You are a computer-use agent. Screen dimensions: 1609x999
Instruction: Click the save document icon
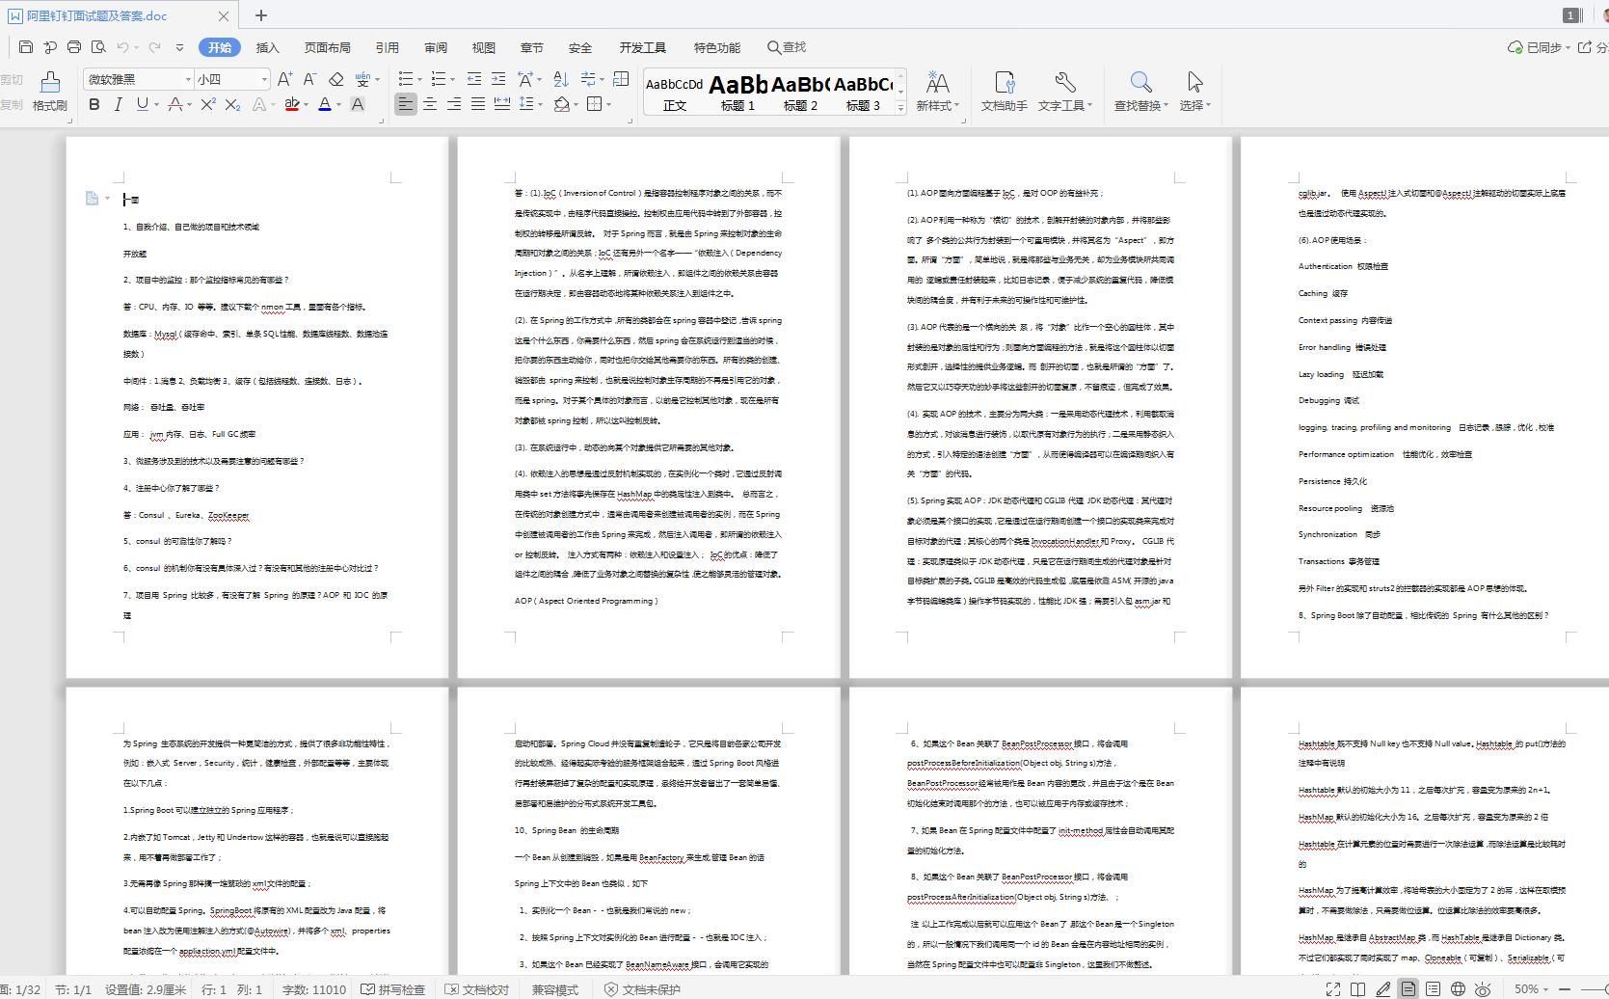pos(26,47)
